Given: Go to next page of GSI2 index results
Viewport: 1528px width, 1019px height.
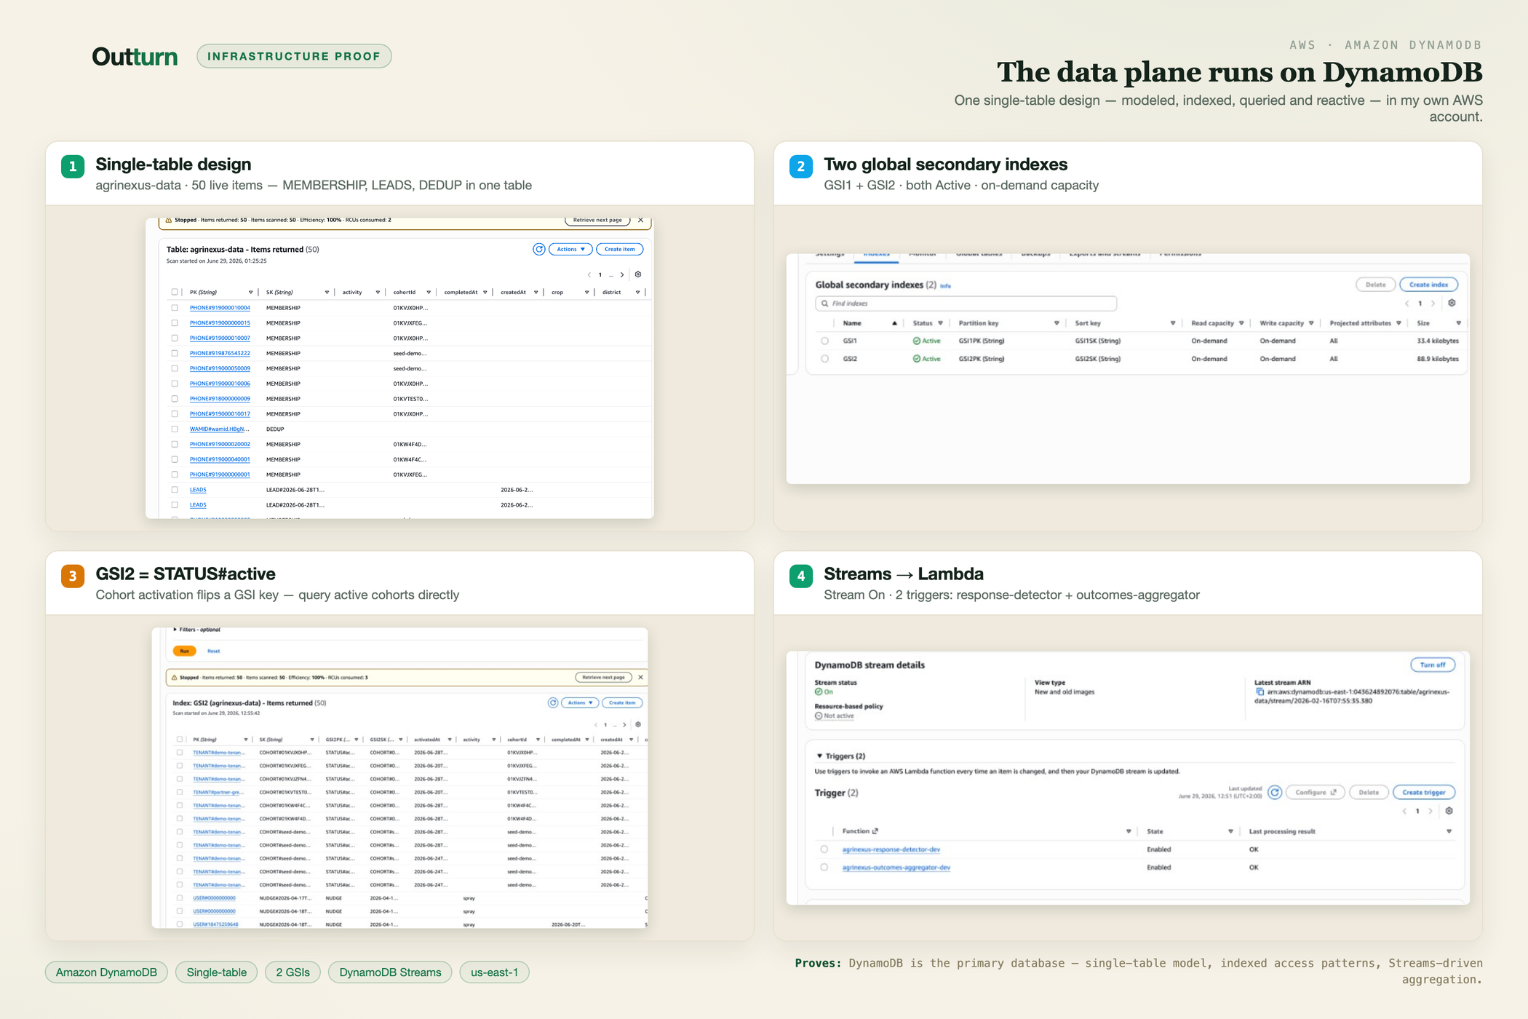Looking at the screenshot, I should coord(624,725).
